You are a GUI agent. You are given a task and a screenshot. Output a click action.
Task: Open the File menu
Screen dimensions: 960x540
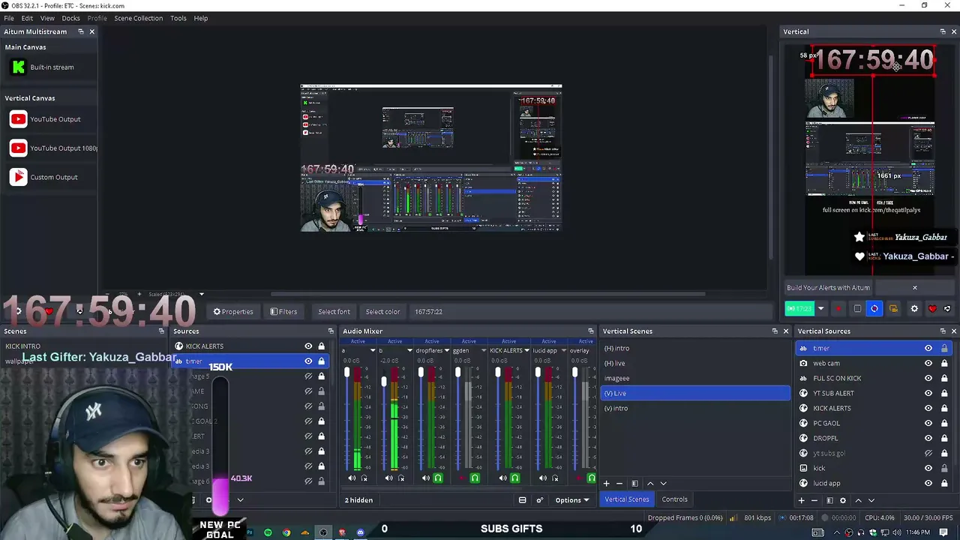point(9,18)
